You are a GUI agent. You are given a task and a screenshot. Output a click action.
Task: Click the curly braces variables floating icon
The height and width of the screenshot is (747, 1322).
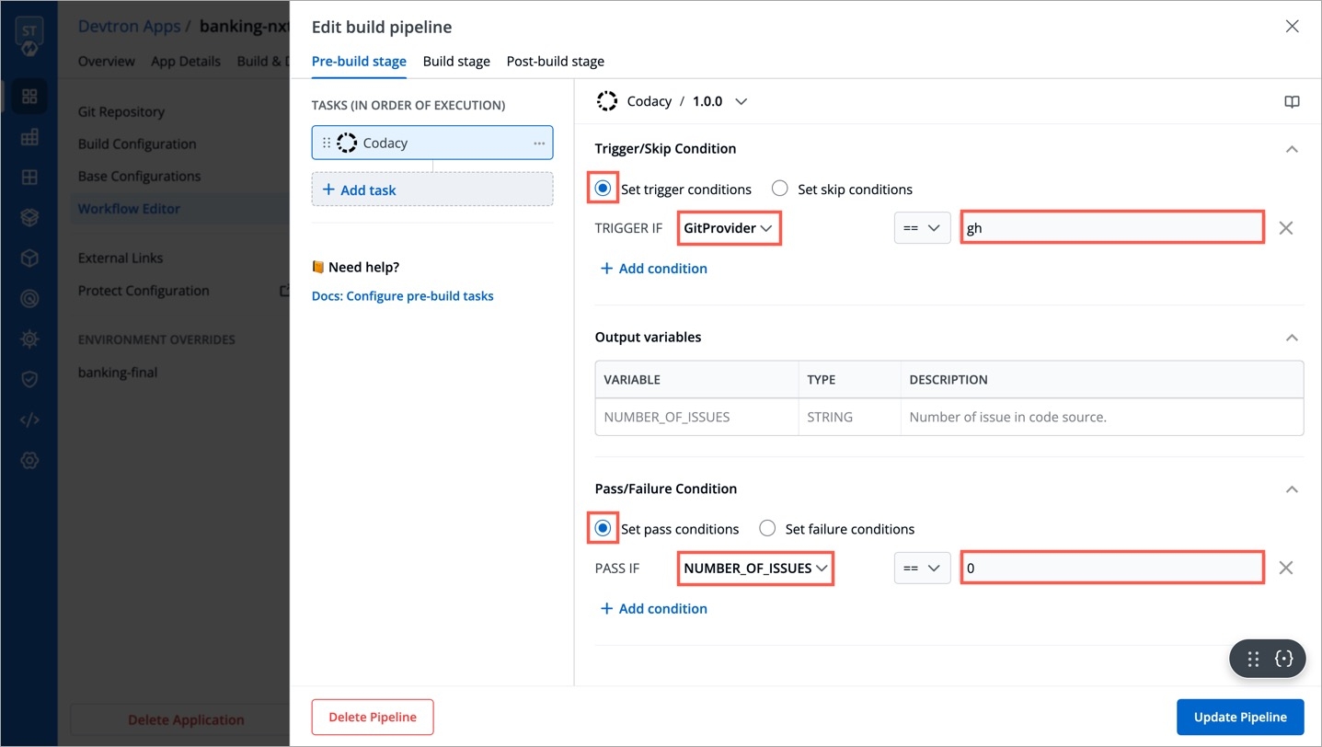coord(1284,659)
